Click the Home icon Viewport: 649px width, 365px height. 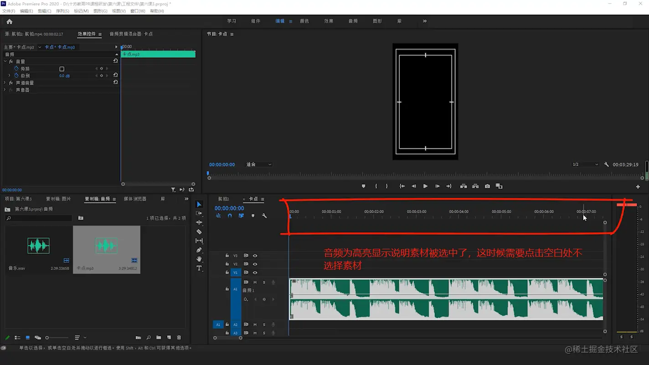9,21
